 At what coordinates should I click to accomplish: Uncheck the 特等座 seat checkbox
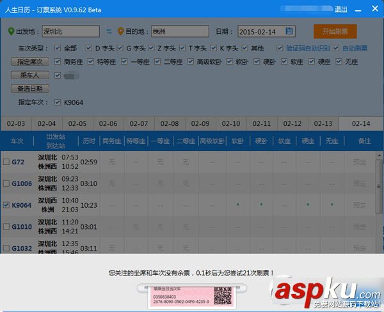tap(91, 61)
